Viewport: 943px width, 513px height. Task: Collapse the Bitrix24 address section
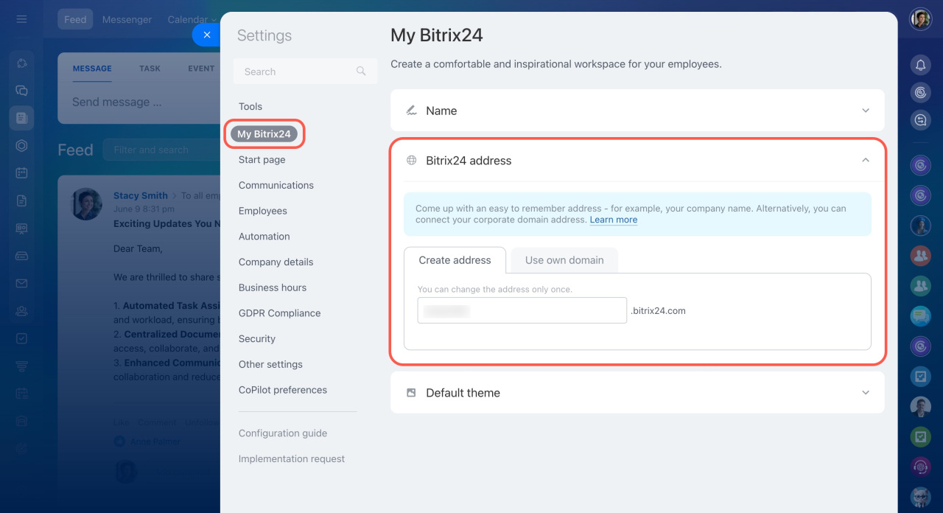coord(866,160)
